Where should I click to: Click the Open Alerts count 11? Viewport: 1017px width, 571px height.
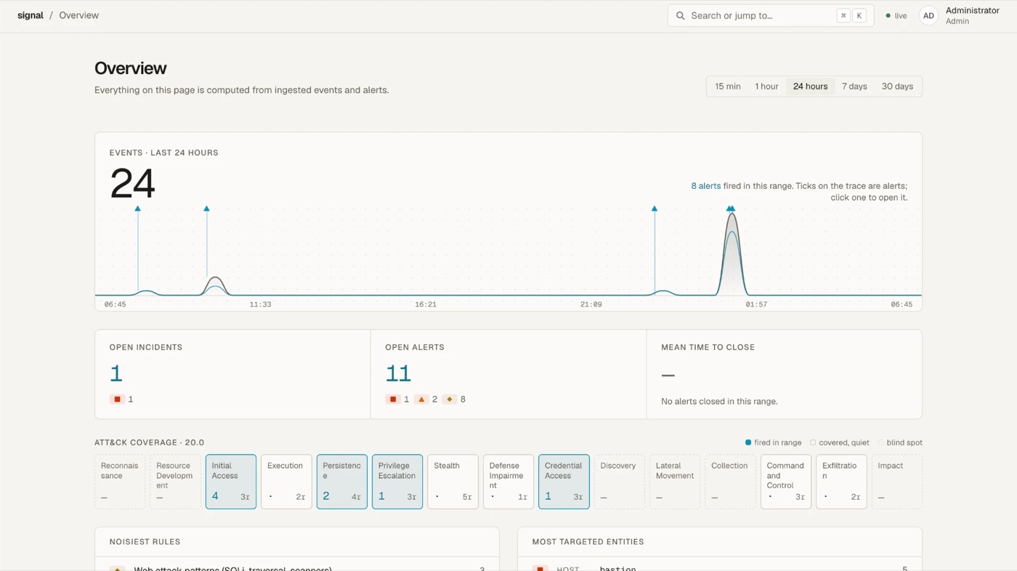[398, 373]
